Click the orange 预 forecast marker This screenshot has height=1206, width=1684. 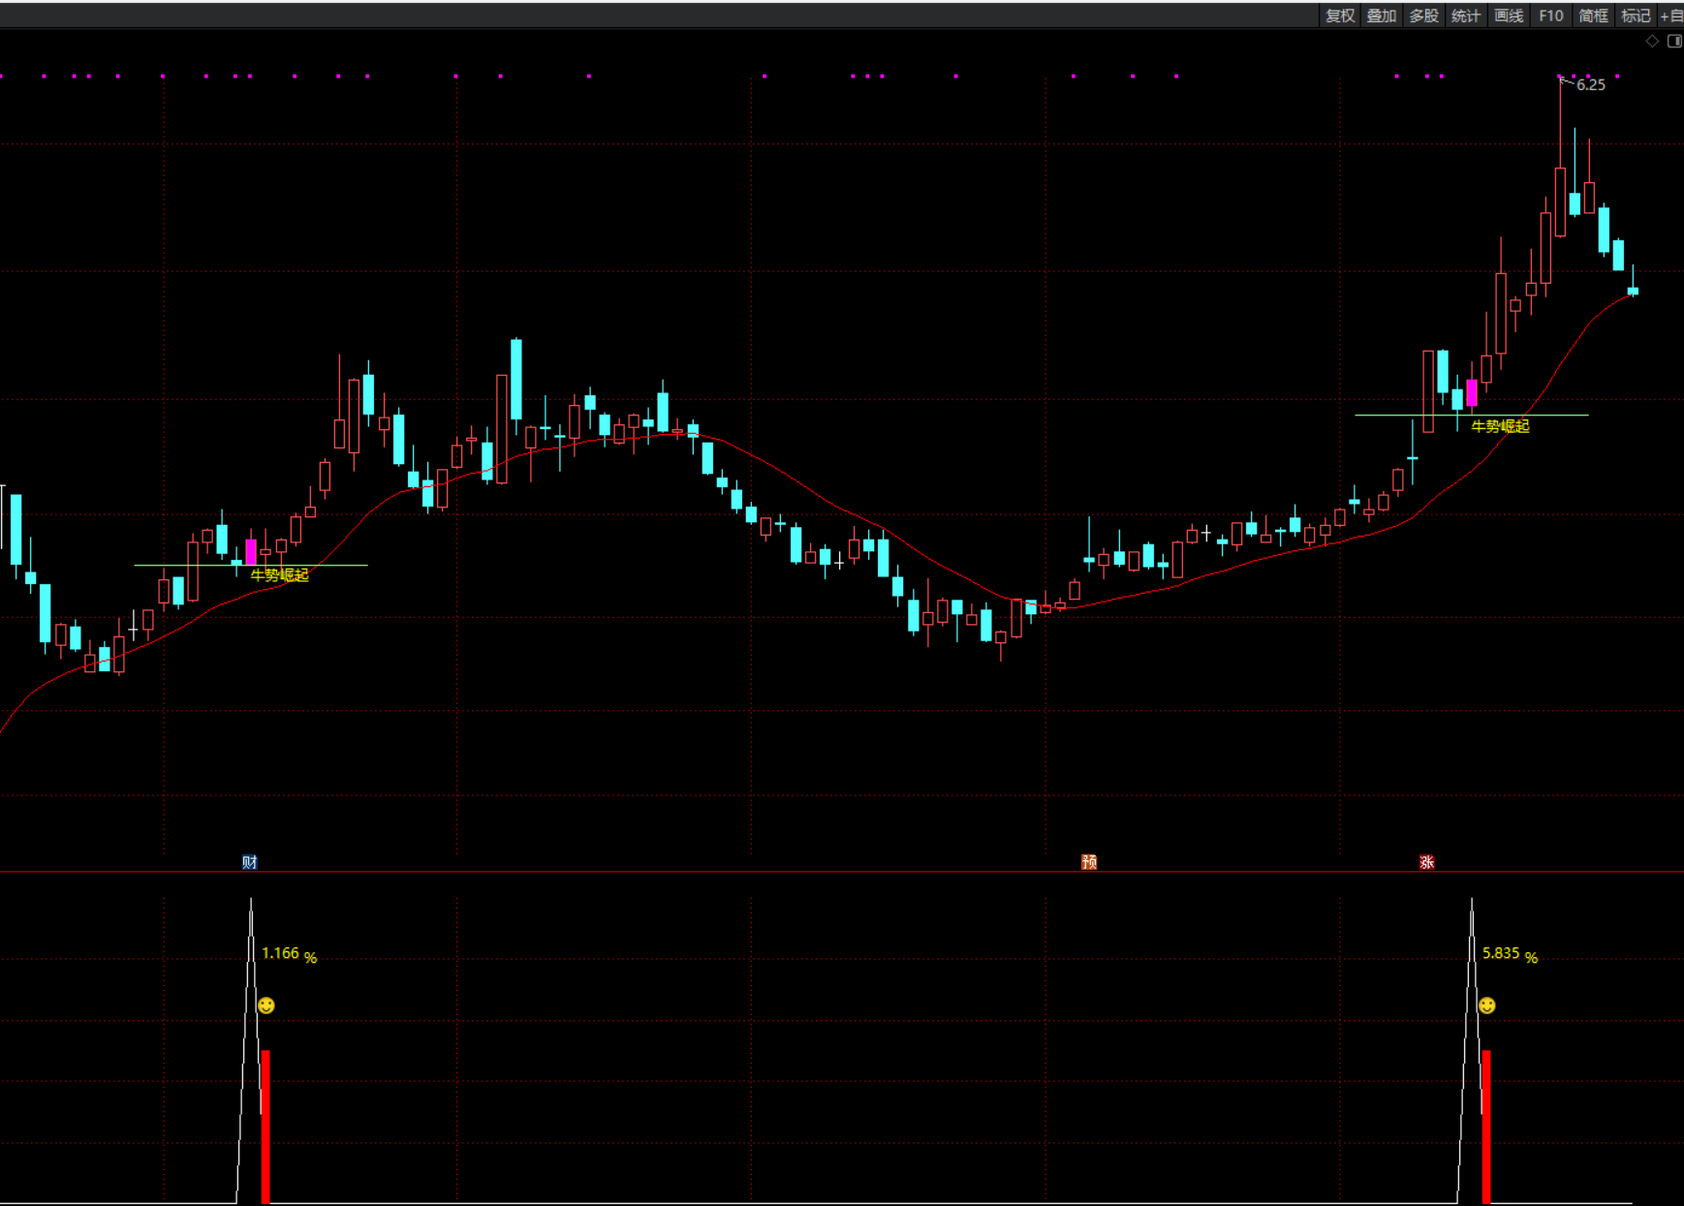1089,861
